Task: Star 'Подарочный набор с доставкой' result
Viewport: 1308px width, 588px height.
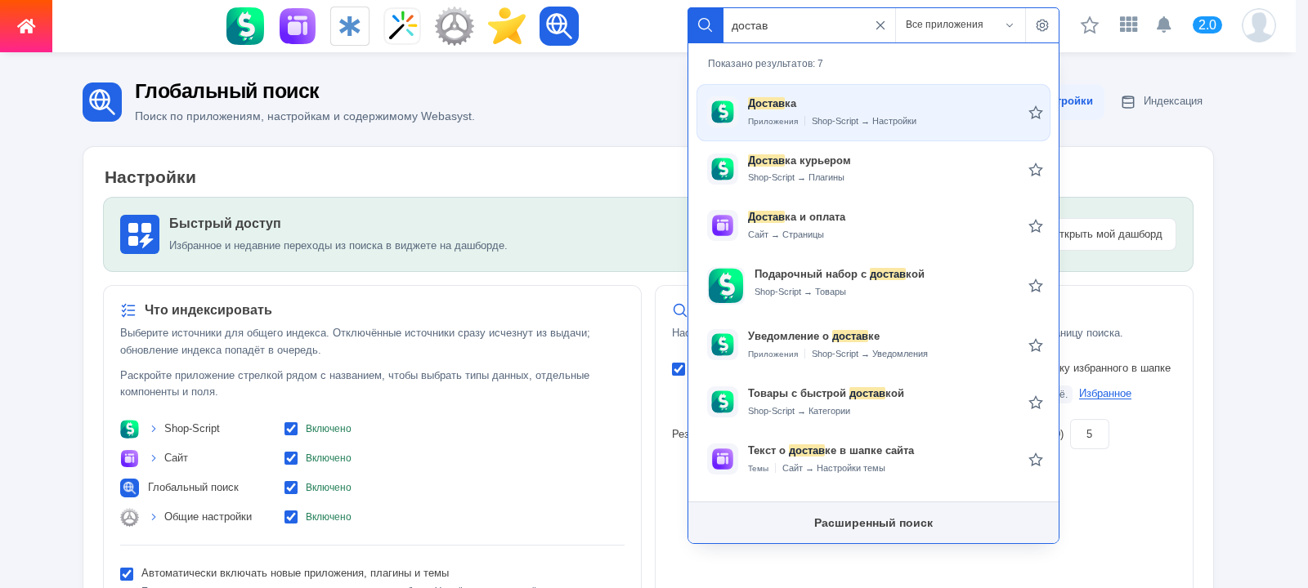Action: [1036, 286]
